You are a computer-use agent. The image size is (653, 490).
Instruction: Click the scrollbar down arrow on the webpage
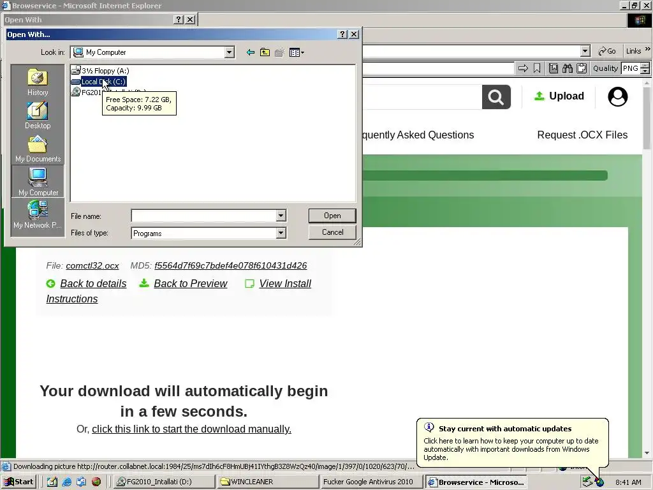(x=647, y=453)
